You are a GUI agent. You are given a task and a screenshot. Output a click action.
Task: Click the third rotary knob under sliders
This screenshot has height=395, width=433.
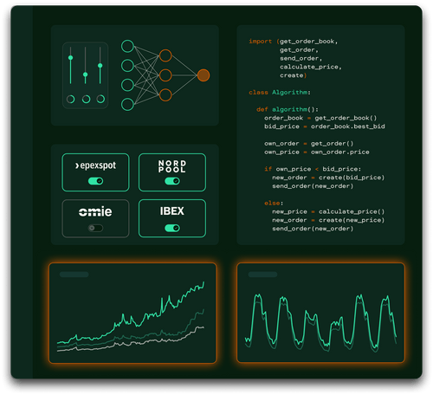100,99
